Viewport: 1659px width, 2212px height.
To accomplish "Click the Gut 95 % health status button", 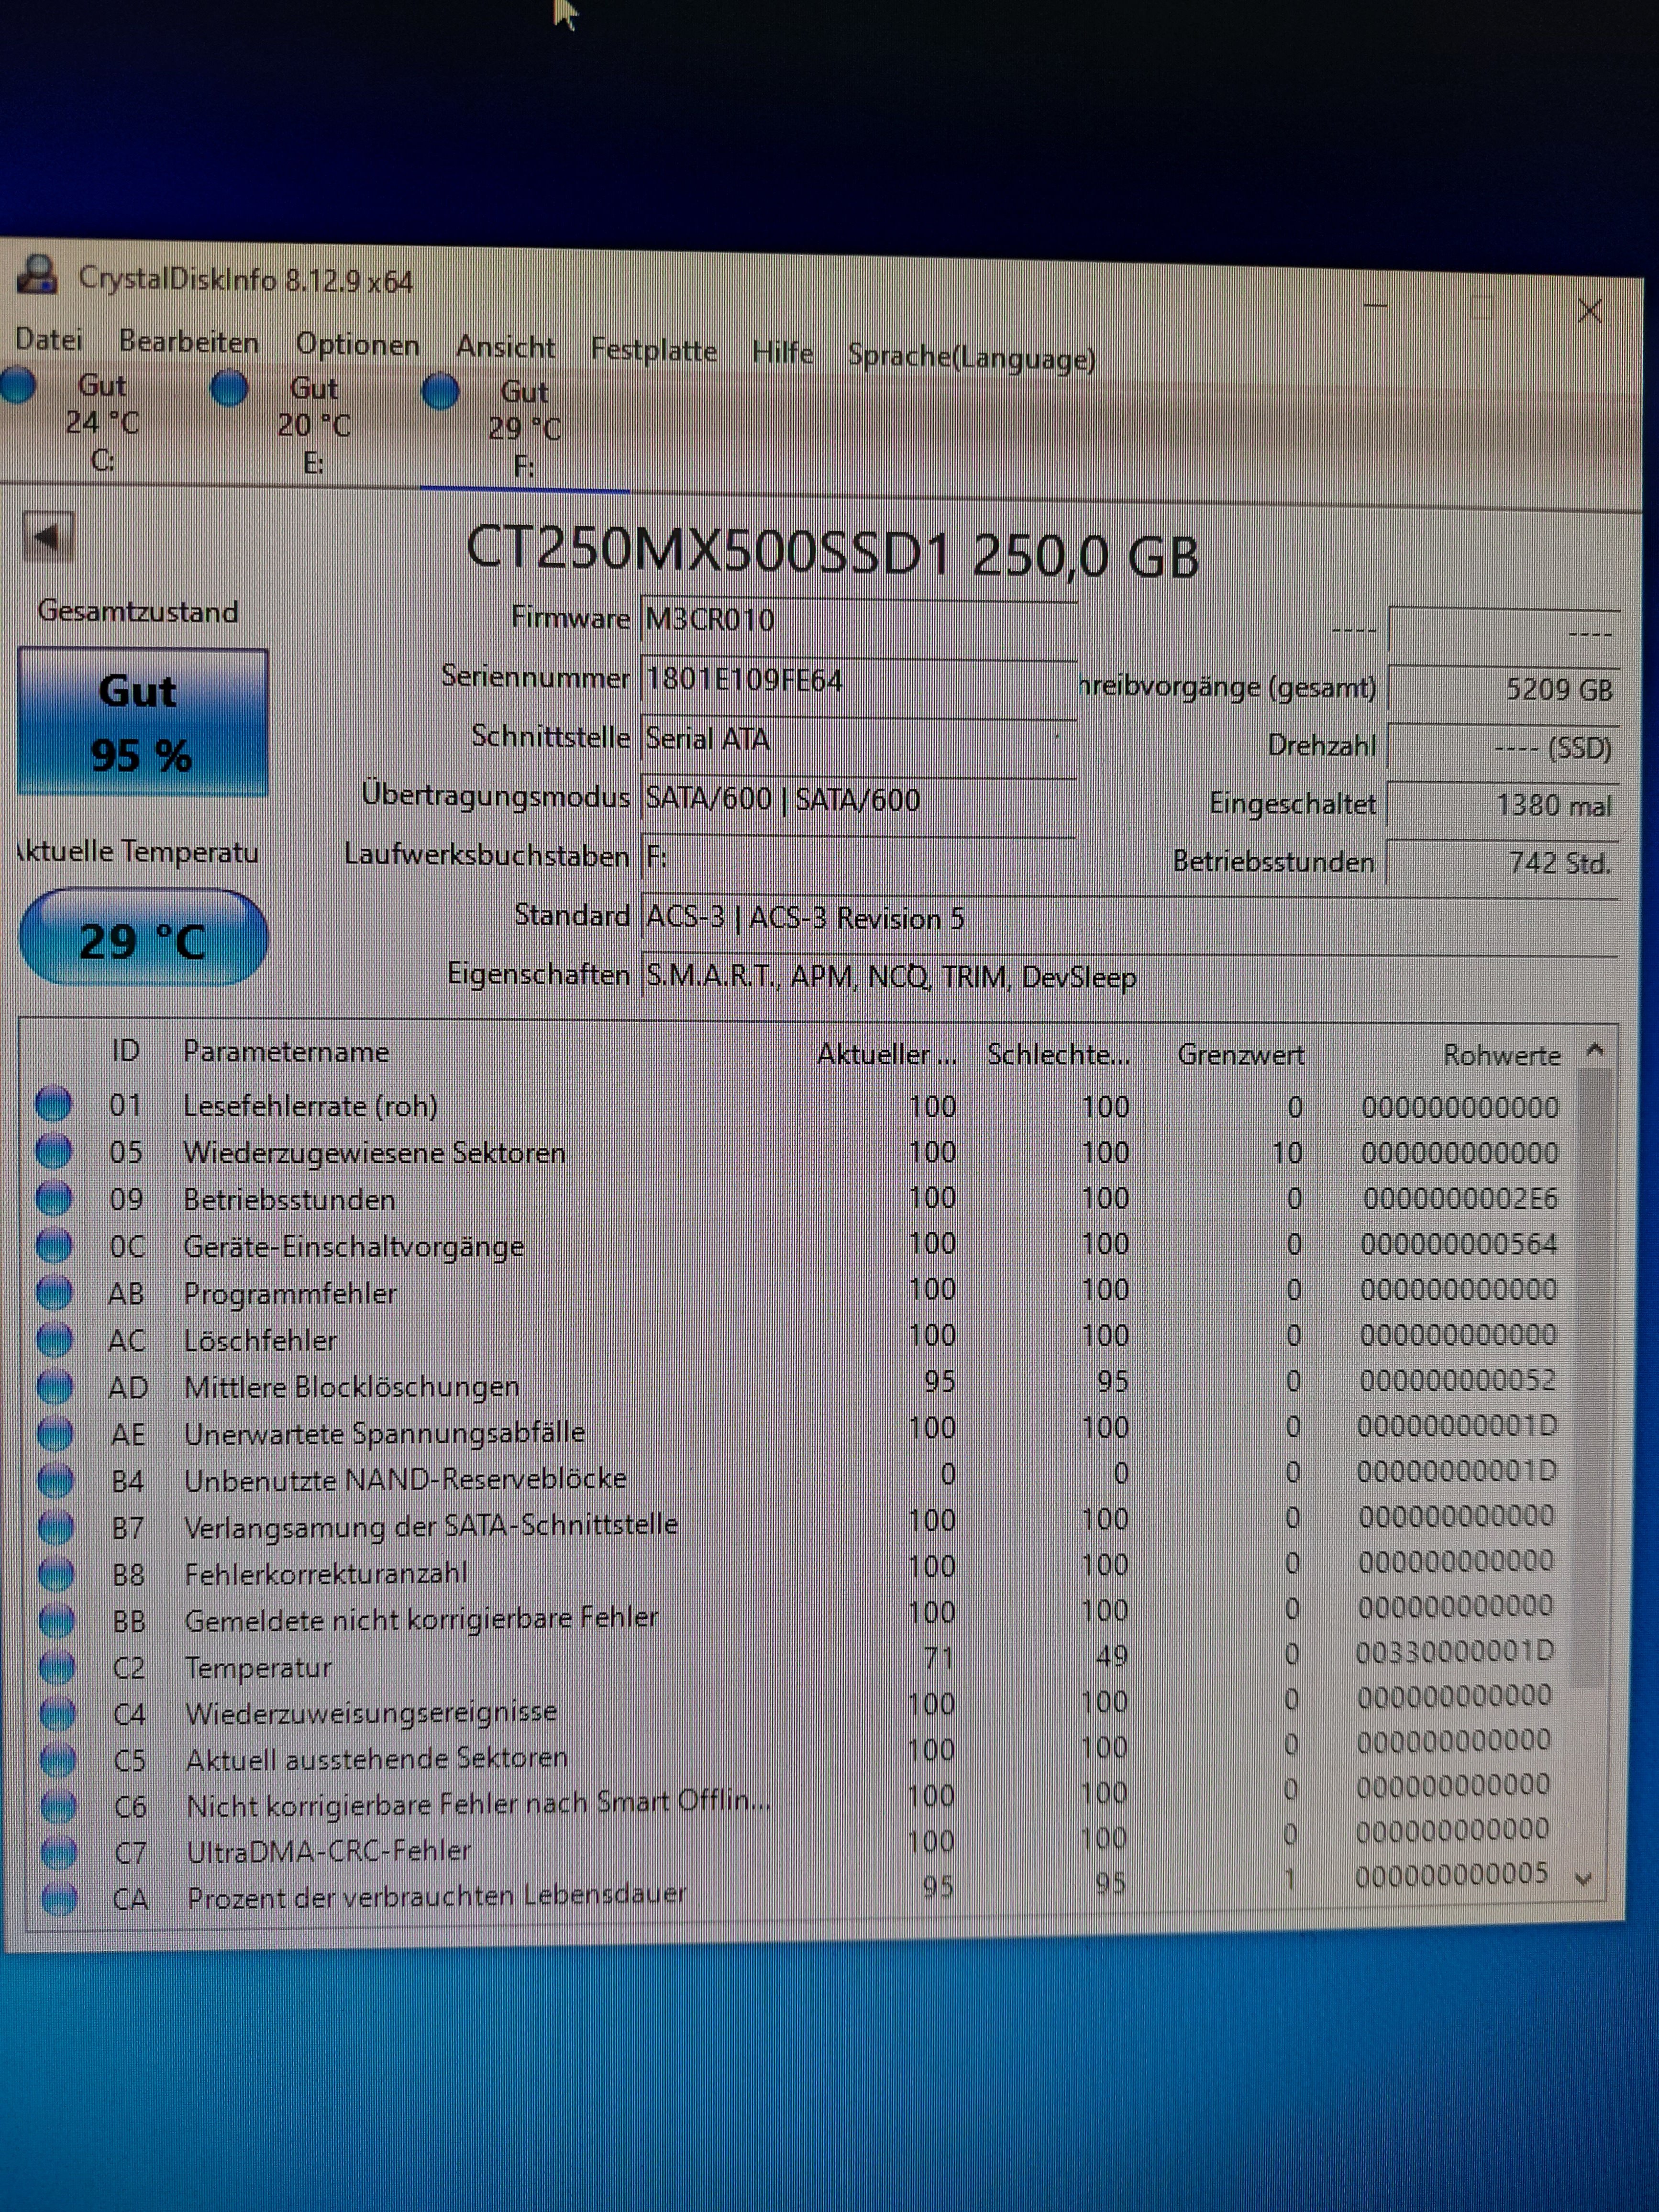I will (142, 722).
